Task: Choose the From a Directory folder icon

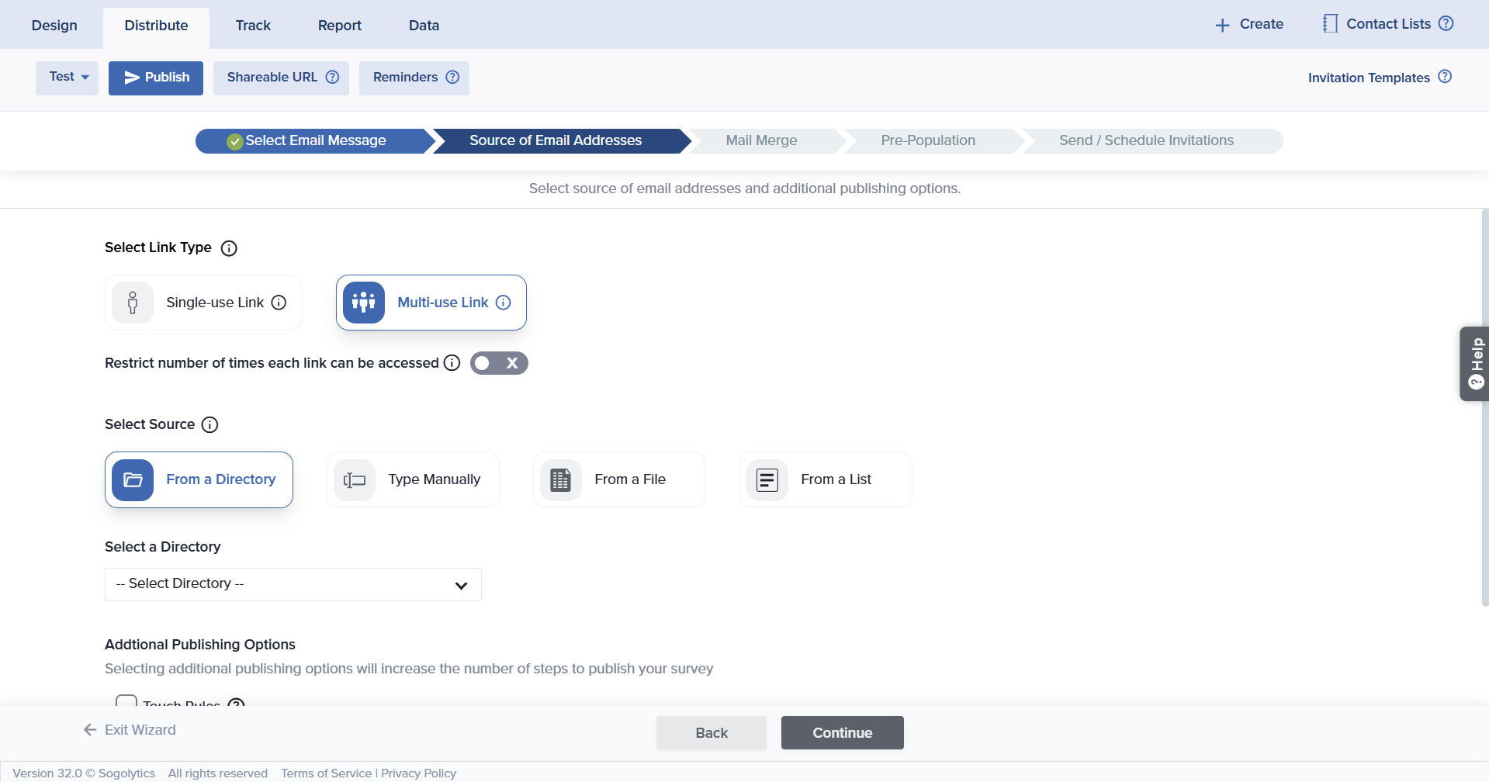Action: point(133,480)
